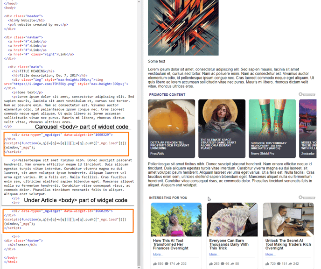
Task: Click 'More...' under 'Unlock The Secret AI' article
Action: point(270,255)
